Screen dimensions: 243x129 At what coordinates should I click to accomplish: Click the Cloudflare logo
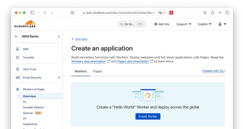25,24
